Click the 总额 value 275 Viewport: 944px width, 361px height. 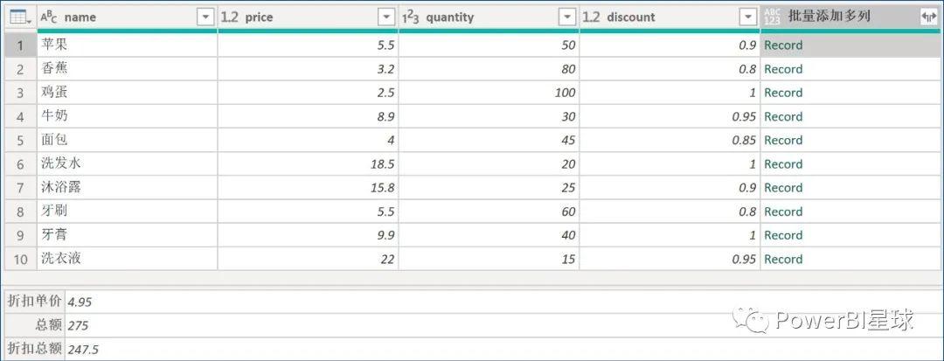79,326
